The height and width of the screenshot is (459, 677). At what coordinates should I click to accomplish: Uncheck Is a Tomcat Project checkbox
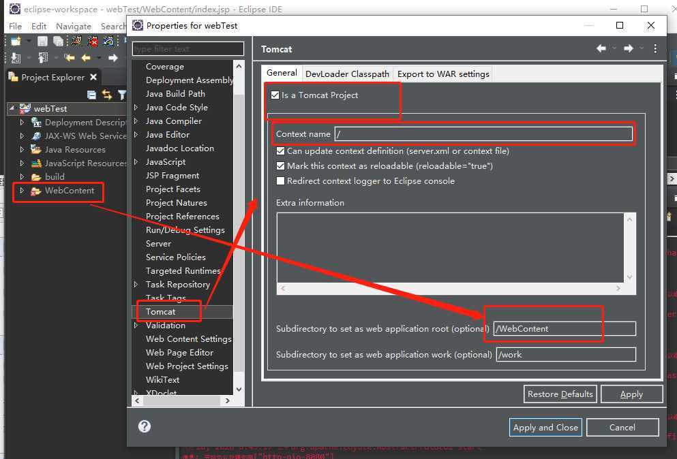pos(275,95)
